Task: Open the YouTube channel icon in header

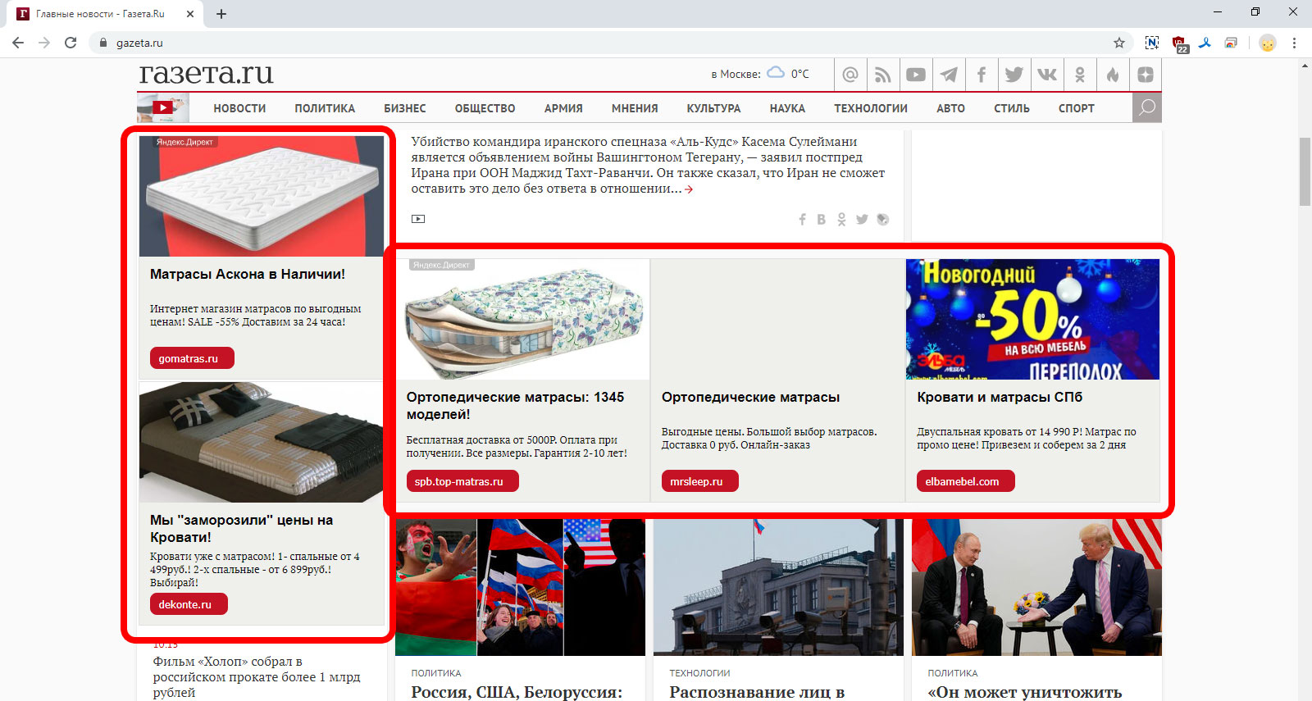Action: tap(916, 75)
